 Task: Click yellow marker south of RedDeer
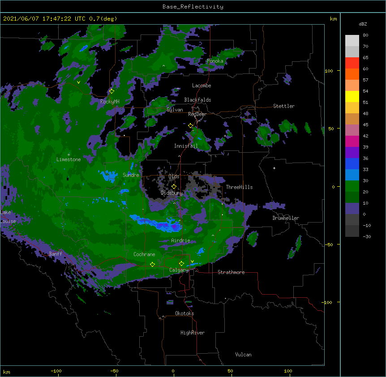click(190, 126)
